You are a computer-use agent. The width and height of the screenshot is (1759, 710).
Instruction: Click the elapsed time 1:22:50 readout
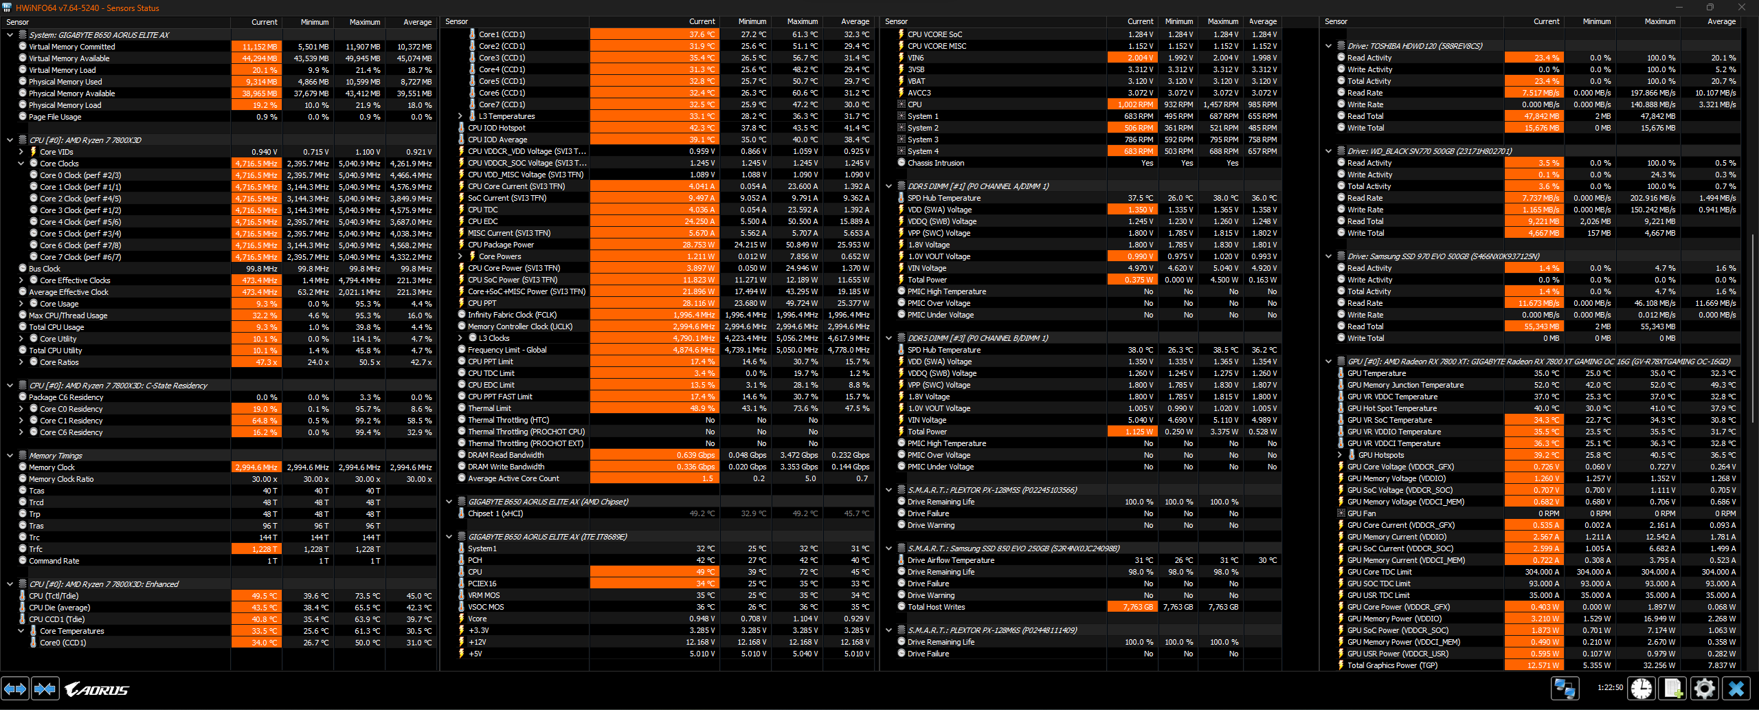(1610, 687)
